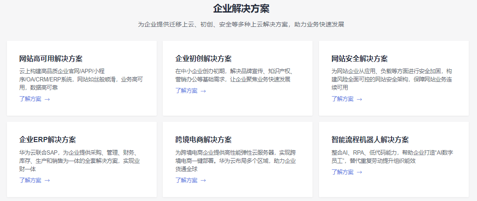The image size is (477, 201).
Task: Open 了解方案 link for 跨境电商解决方案
Action: [x=186, y=181]
